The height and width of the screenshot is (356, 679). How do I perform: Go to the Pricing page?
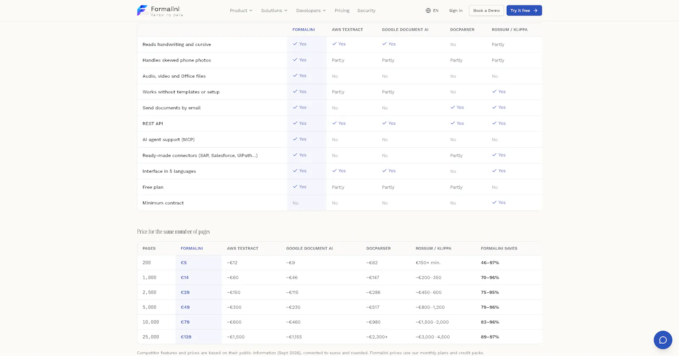[x=342, y=11]
